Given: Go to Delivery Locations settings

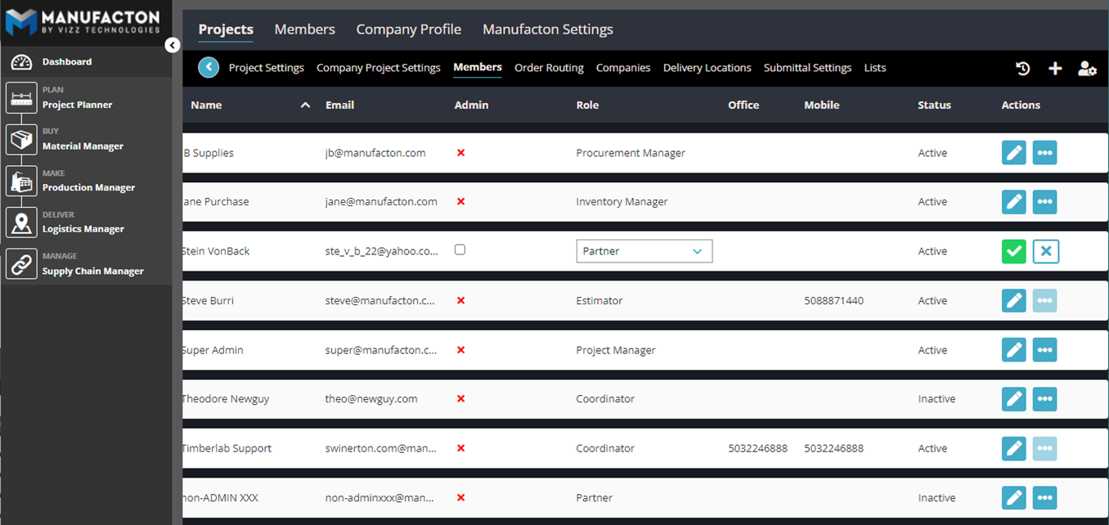Looking at the screenshot, I should (x=707, y=68).
